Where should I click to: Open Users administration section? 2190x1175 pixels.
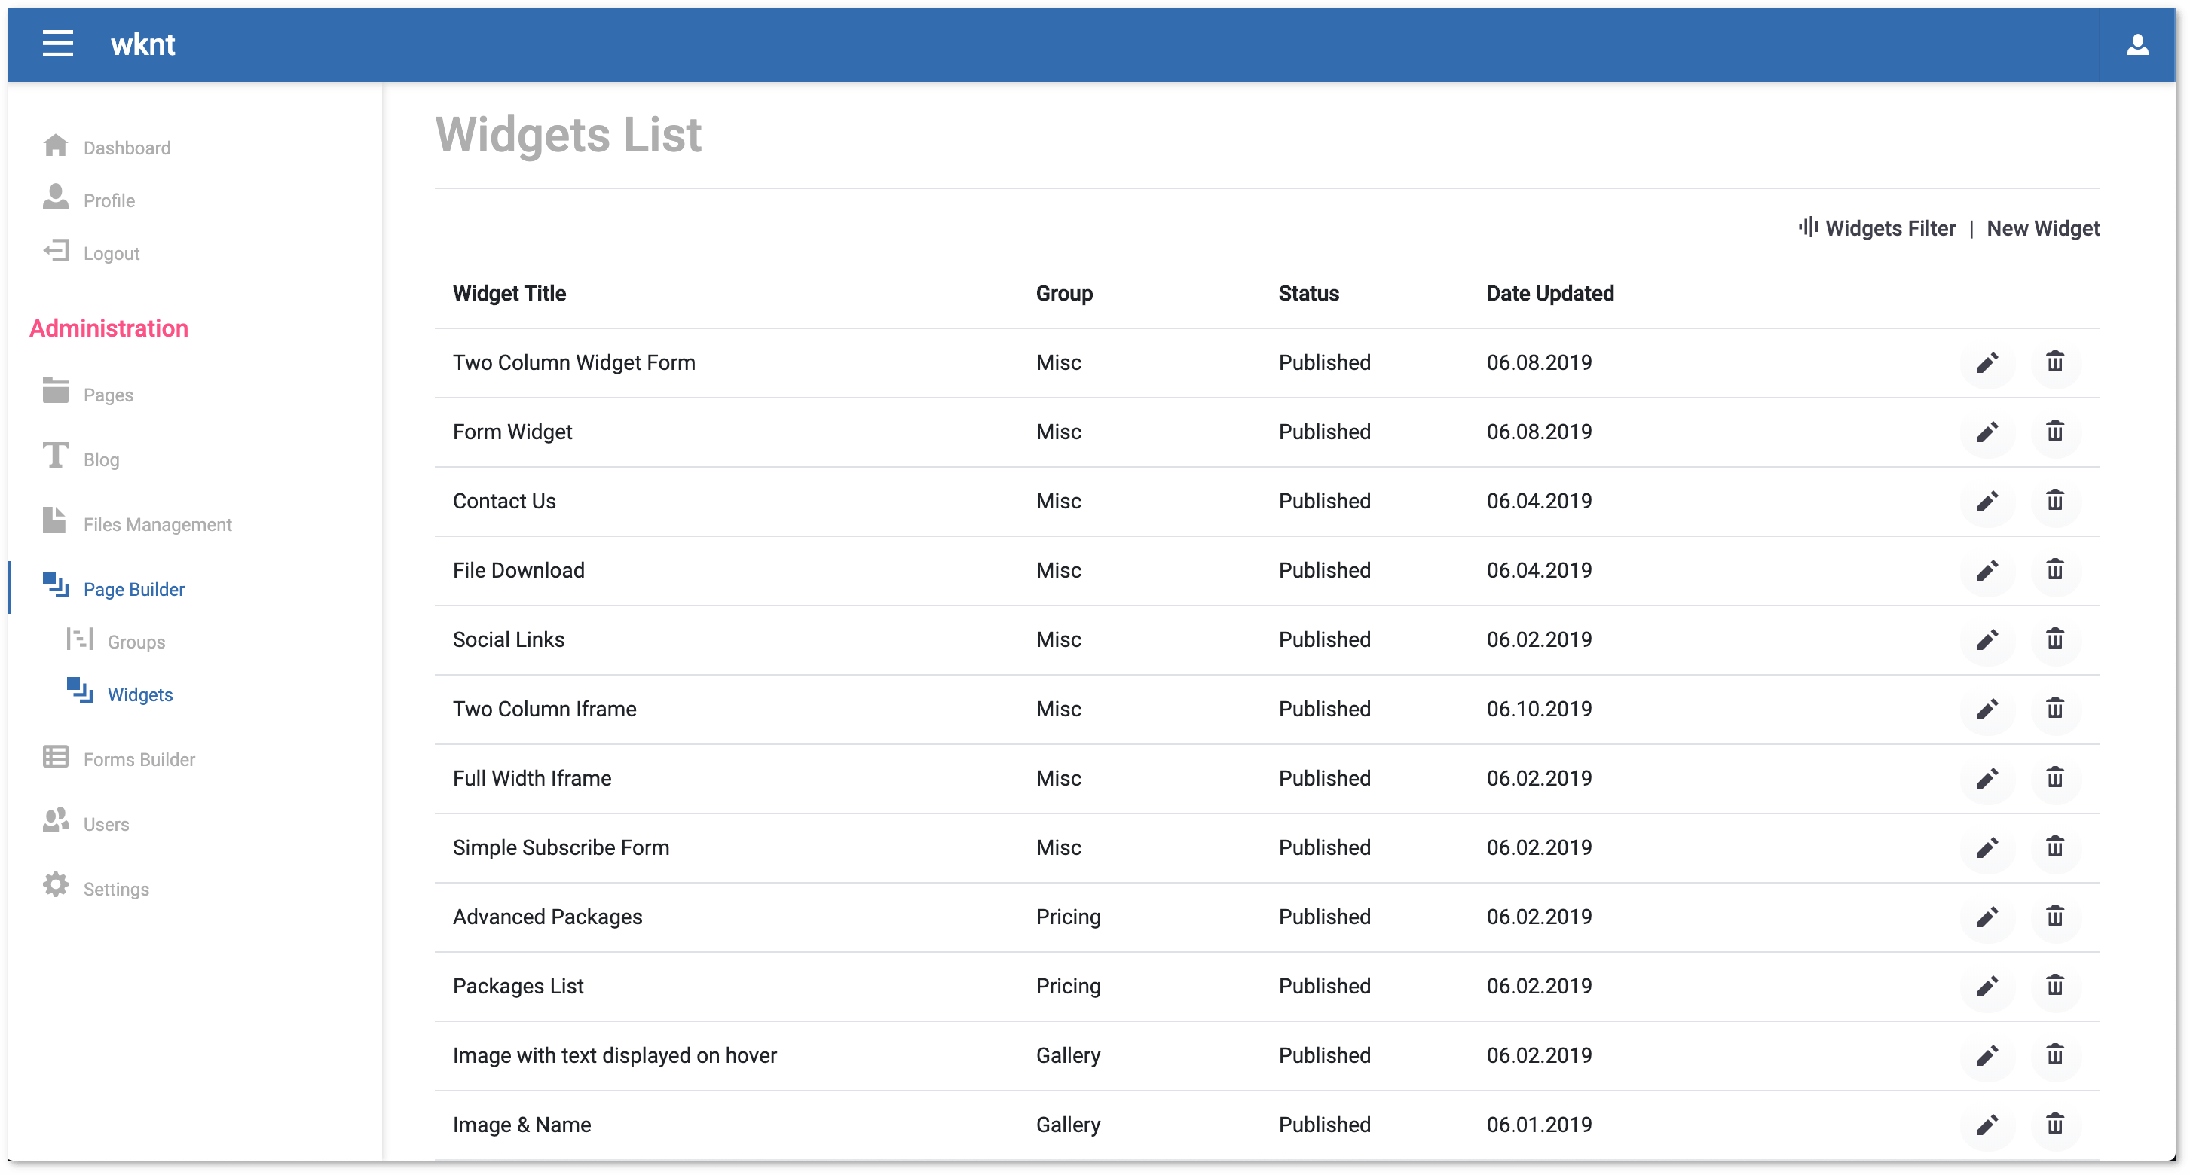point(86,822)
